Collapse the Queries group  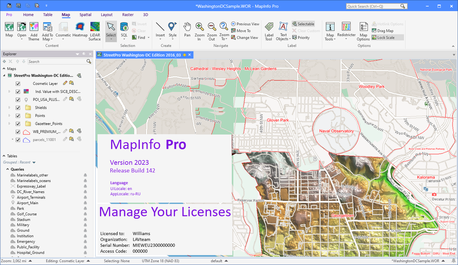coord(8,169)
